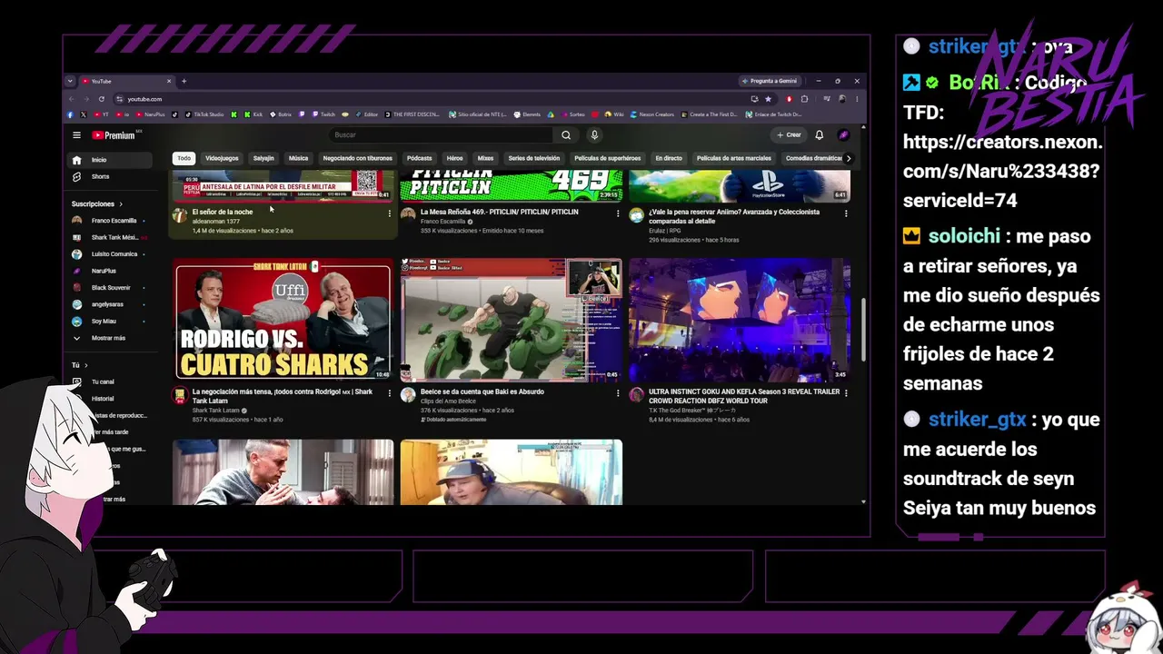1163x654 pixels.
Task: Open the Shark Tank México subscription
Action: click(x=114, y=237)
